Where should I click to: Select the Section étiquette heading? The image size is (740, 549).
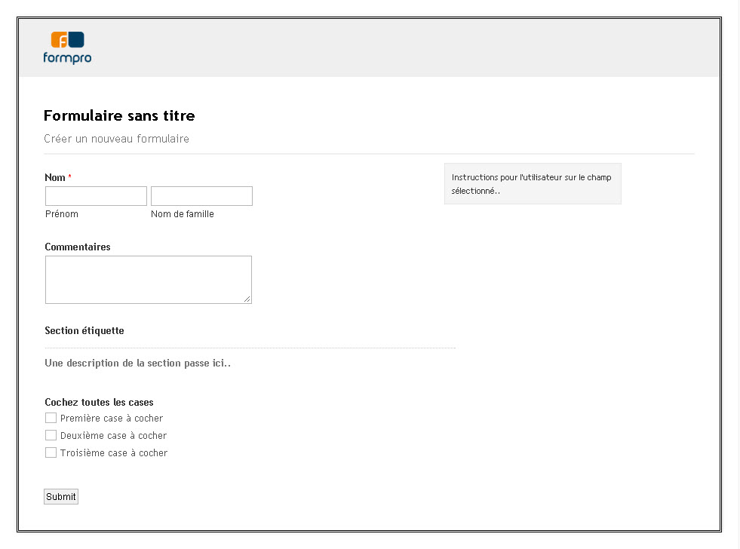point(84,330)
